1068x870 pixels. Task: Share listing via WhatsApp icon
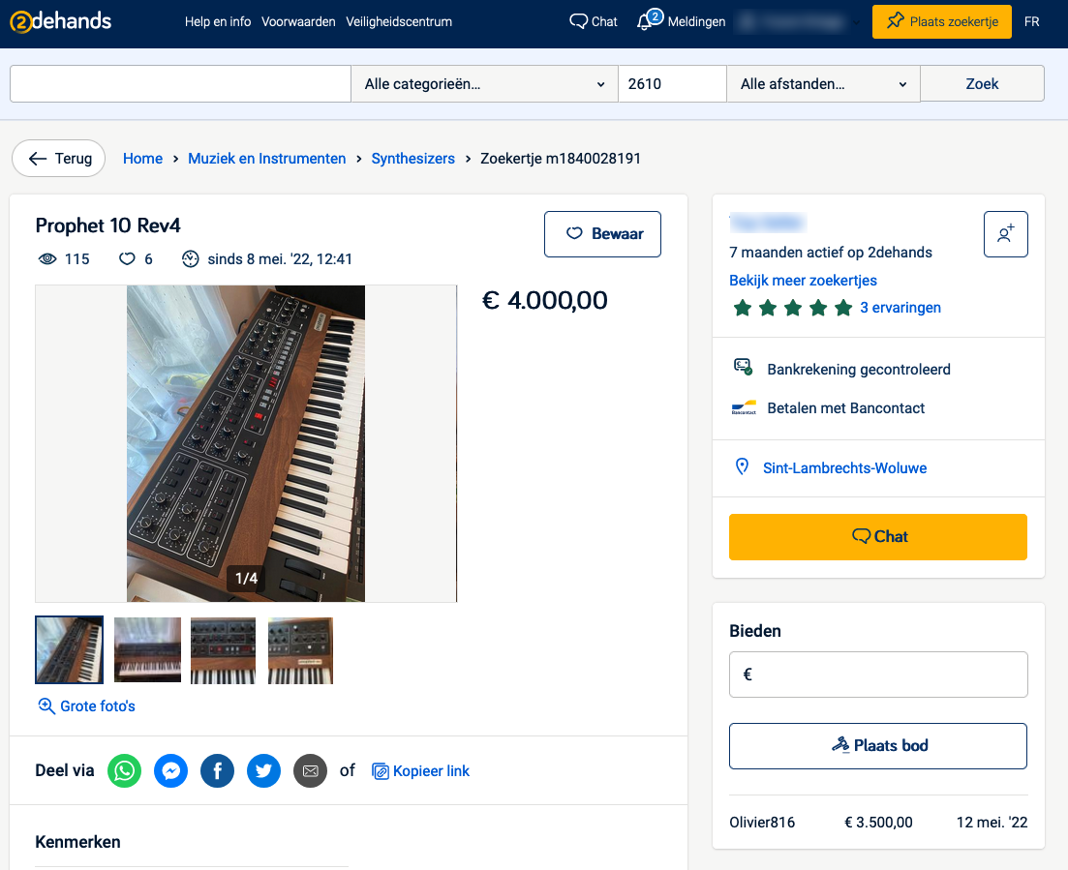(125, 770)
